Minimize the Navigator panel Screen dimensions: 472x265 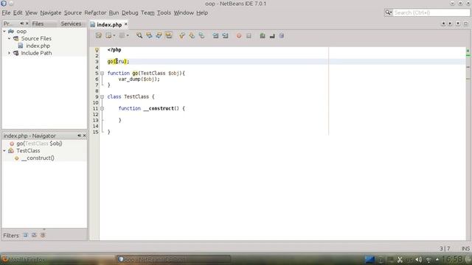[79, 135]
